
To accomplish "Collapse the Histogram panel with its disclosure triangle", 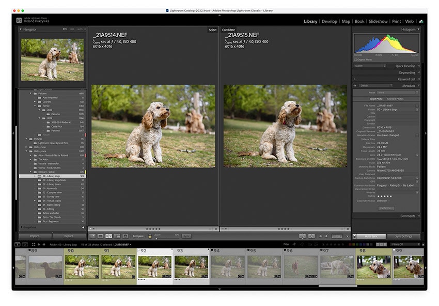I will click(419, 29).
